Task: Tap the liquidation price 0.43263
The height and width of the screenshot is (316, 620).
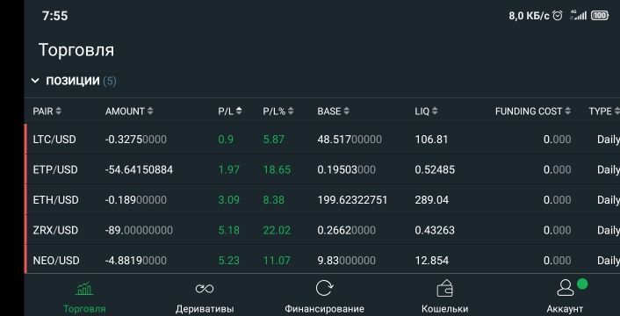Action: [x=435, y=230]
